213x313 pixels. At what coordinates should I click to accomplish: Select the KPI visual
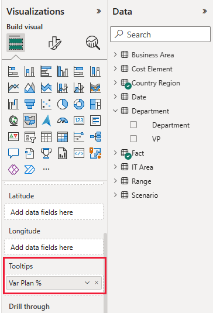pyautogui.click(x=13, y=137)
